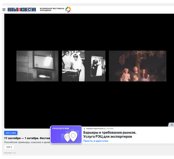
Task: Click the Просто, в один клик link
Action: [x=96, y=141]
